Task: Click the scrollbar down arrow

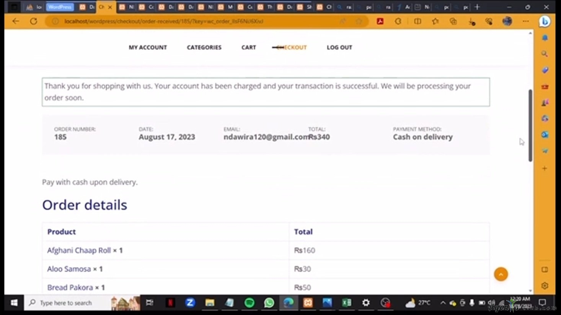Action: (530, 291)
